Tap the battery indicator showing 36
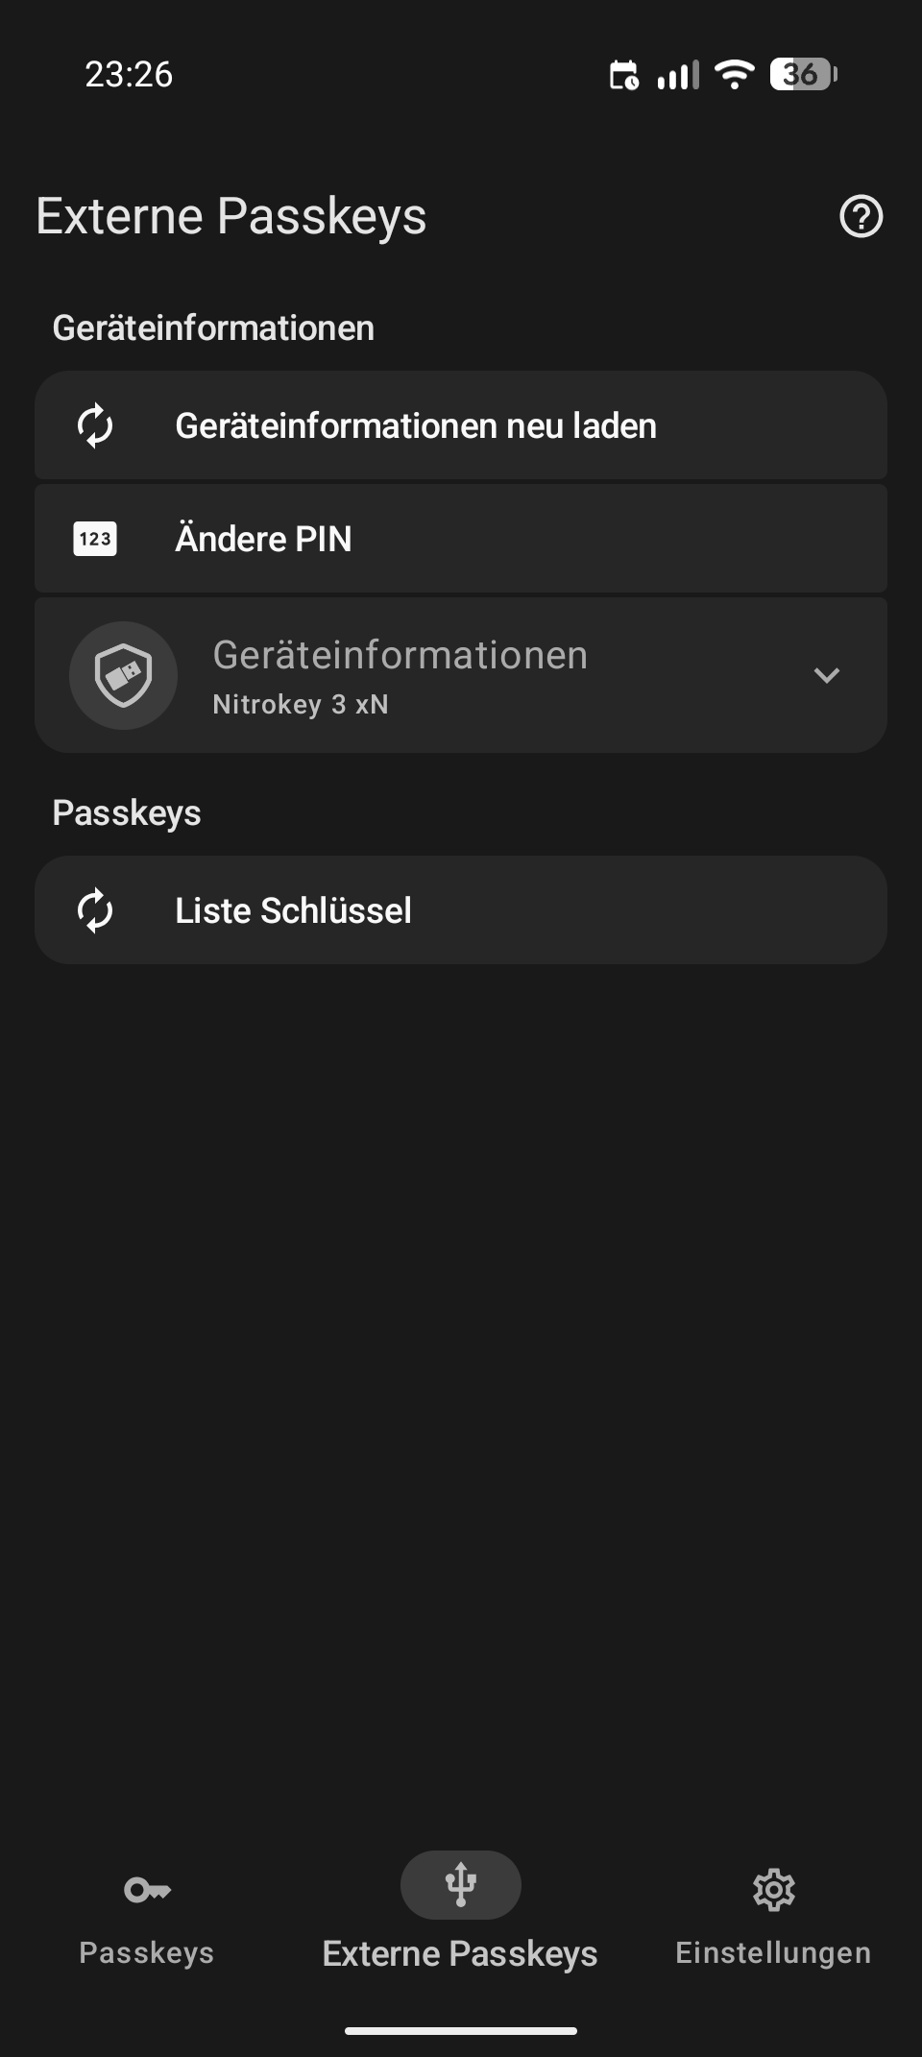This screenshot has height=2057, width=922. 803,74
